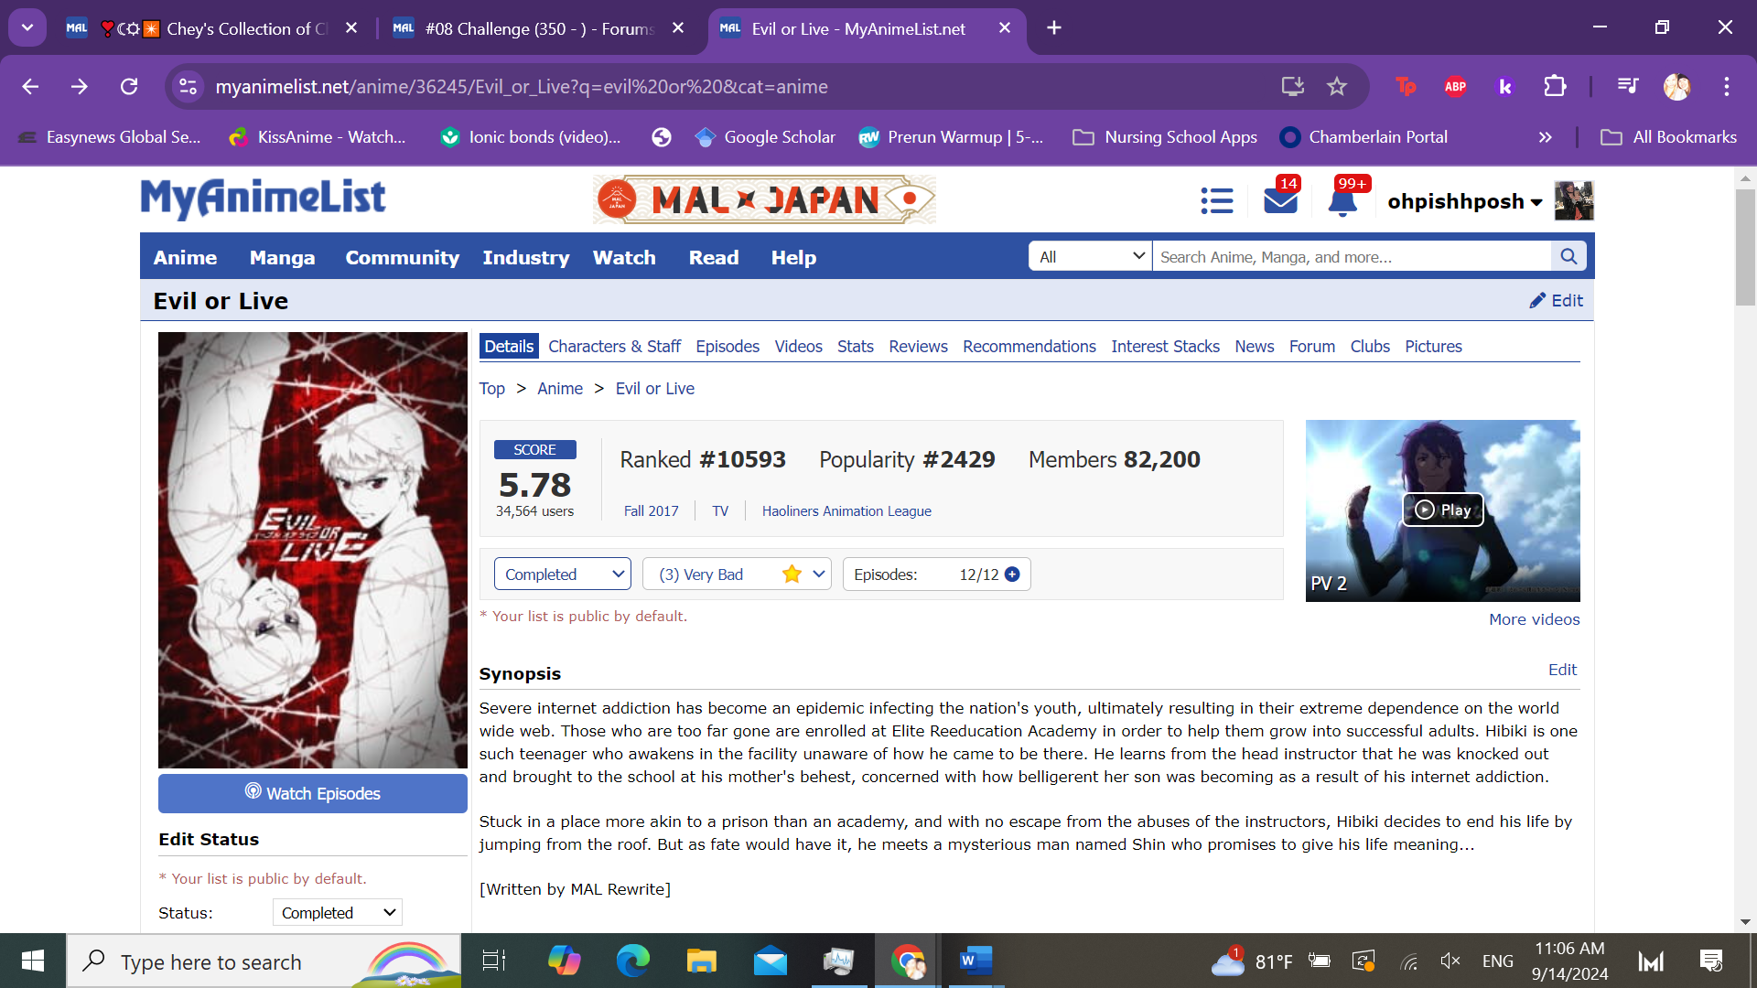1757x988 pixels.
Task: Switch to Episodes tab
Action: 728,347
